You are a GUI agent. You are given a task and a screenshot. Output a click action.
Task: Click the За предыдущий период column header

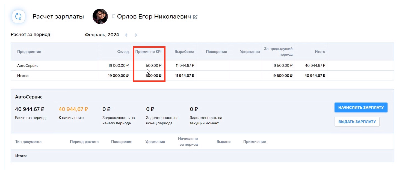pyautogui.click(x=278, y=52)
